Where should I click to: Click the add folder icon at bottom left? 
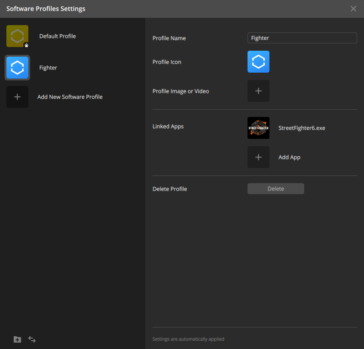point(17,339)
